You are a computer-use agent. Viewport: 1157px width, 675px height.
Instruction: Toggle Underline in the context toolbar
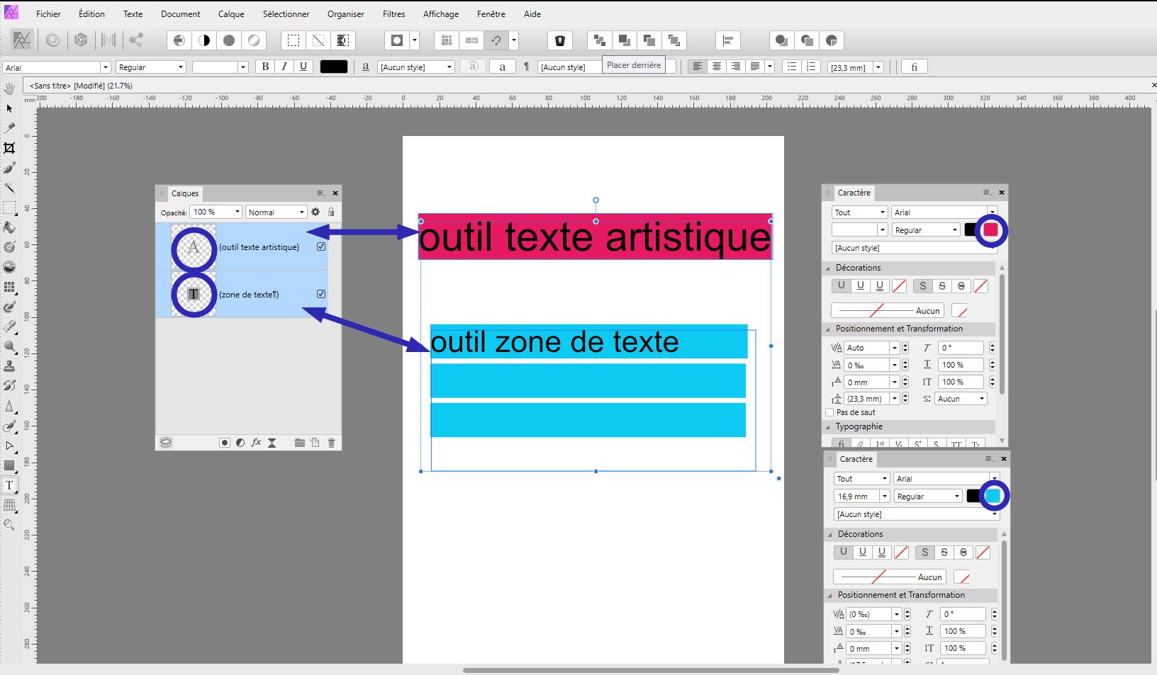coord(303,67)
